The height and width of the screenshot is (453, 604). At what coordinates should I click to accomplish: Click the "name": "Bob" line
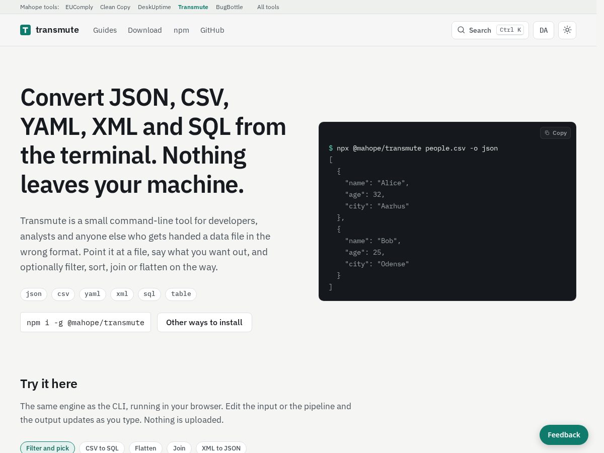pos(373,241)
